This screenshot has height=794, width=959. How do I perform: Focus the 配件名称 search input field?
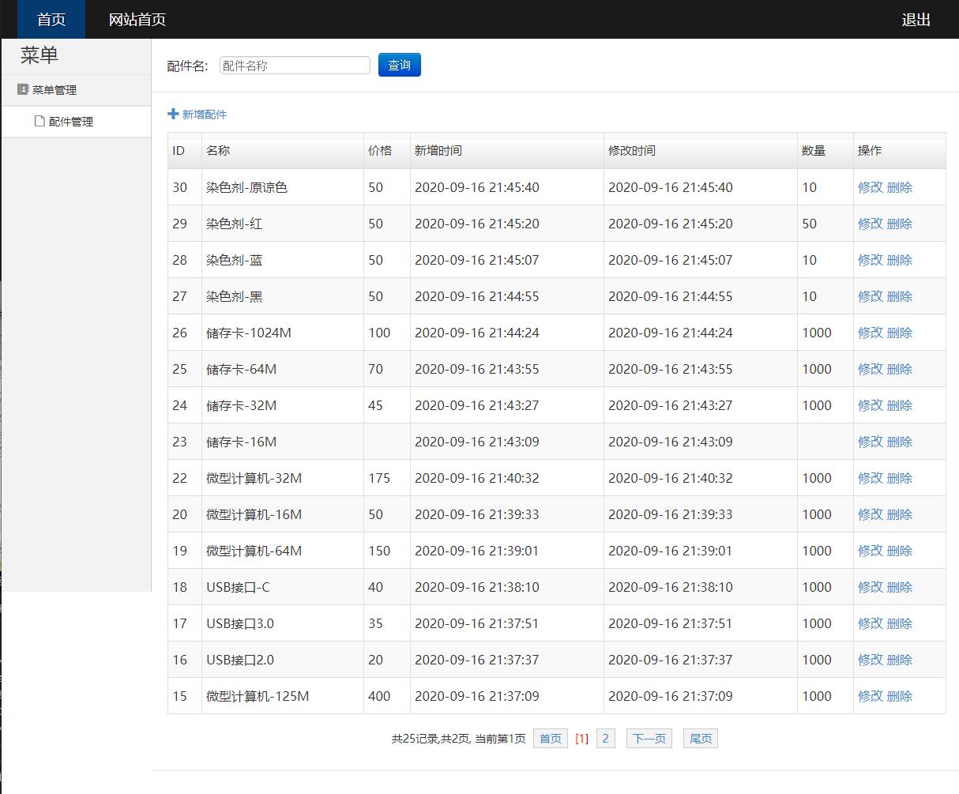click(x=295, y=66)
